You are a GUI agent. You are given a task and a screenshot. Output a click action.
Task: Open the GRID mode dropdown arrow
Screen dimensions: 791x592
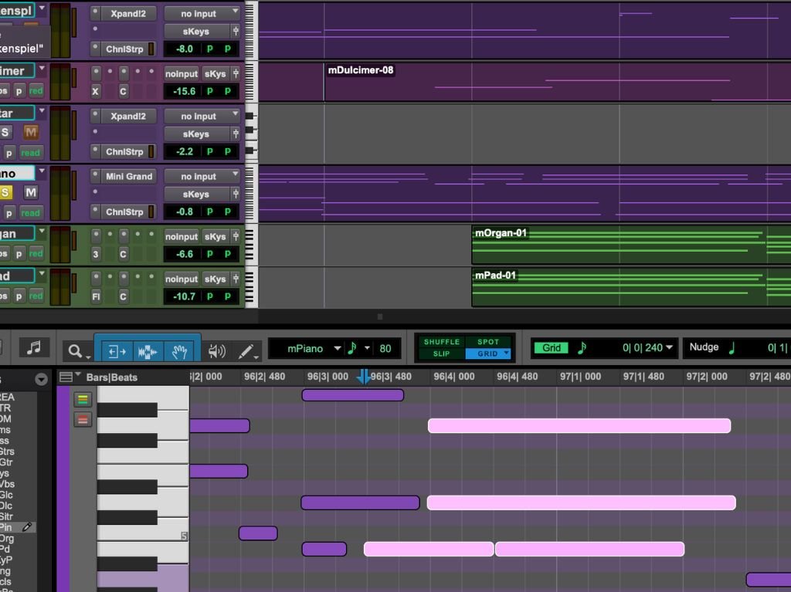click(x=507, y=354)
